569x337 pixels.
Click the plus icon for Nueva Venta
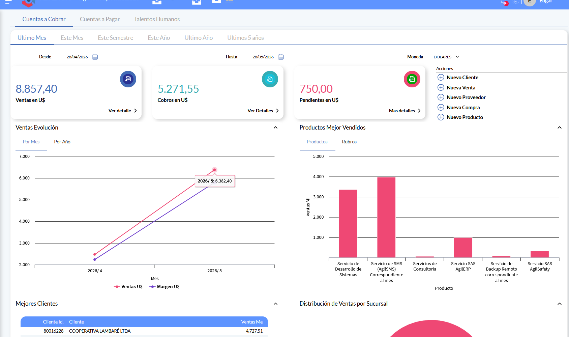click(441, 87)
